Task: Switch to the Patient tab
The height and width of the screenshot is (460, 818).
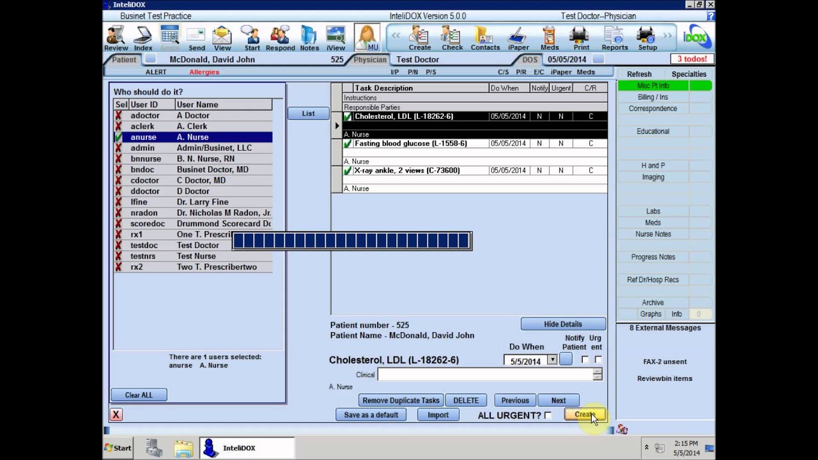Action: click(x=124, y=59)
